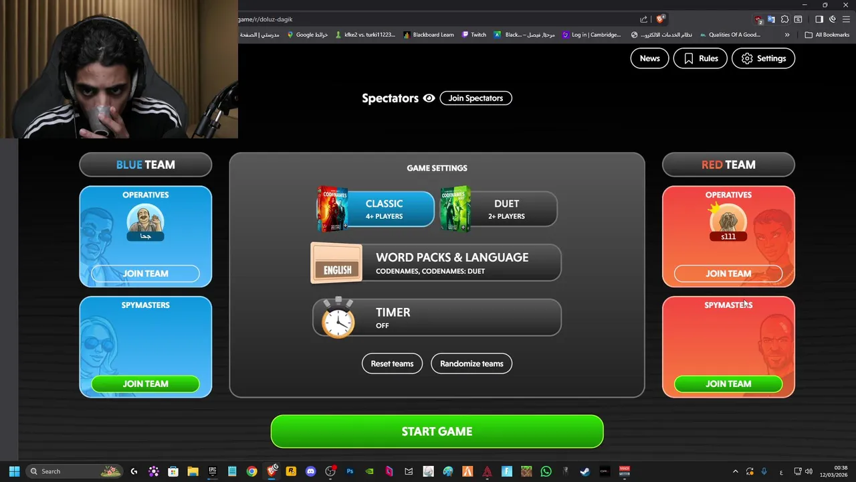Open the Timer setting

pos(437,318)
